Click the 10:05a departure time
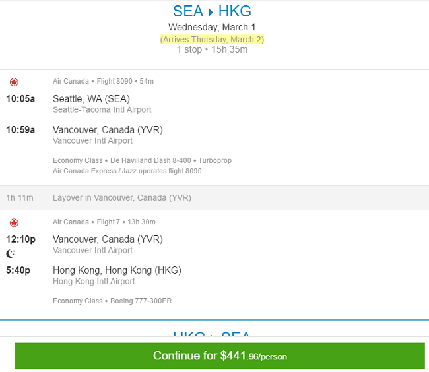 click(20, 99)
